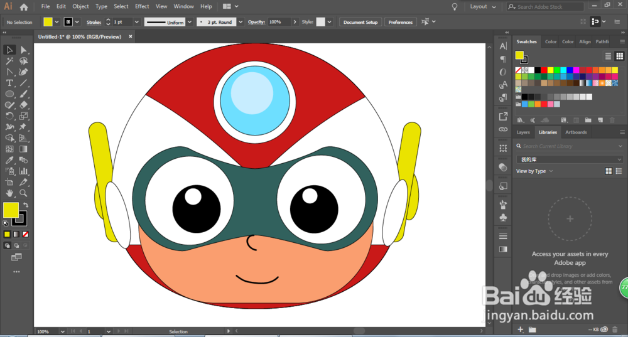Open the Window menu

[183, 6]
